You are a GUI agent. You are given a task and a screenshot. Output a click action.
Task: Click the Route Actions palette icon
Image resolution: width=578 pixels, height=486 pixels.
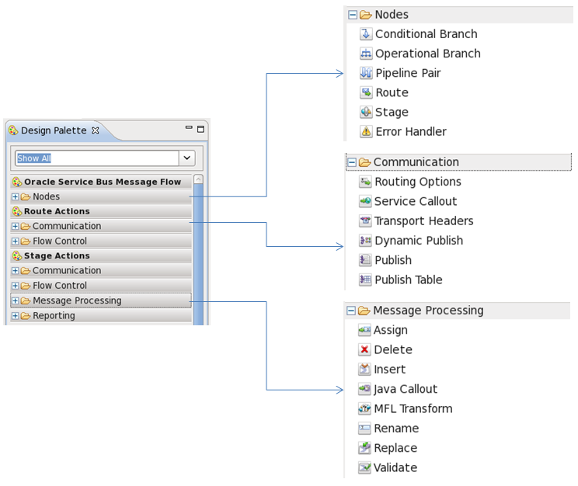(x=17, y=211)
